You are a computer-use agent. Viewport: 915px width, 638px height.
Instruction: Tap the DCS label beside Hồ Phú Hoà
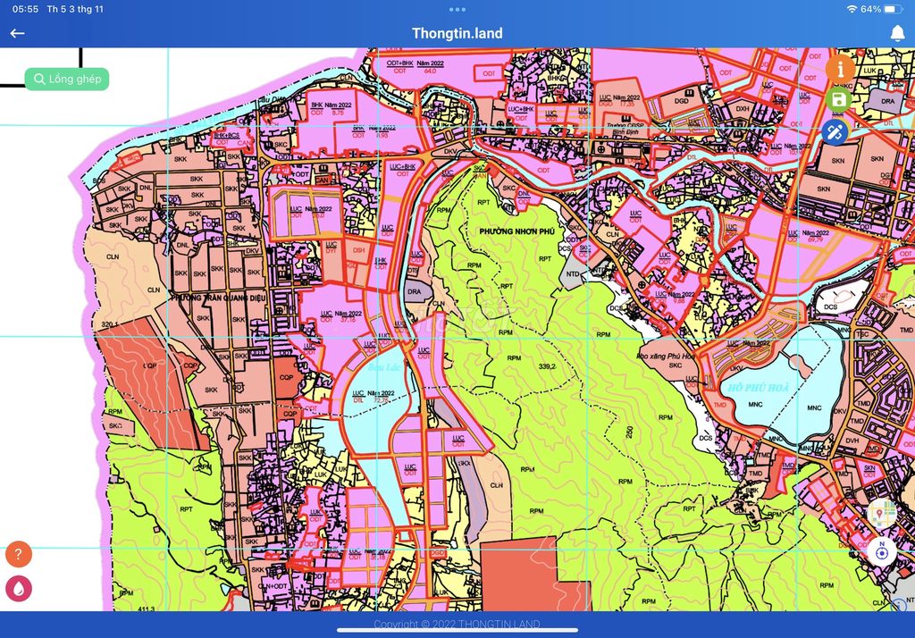click(830, 306)
